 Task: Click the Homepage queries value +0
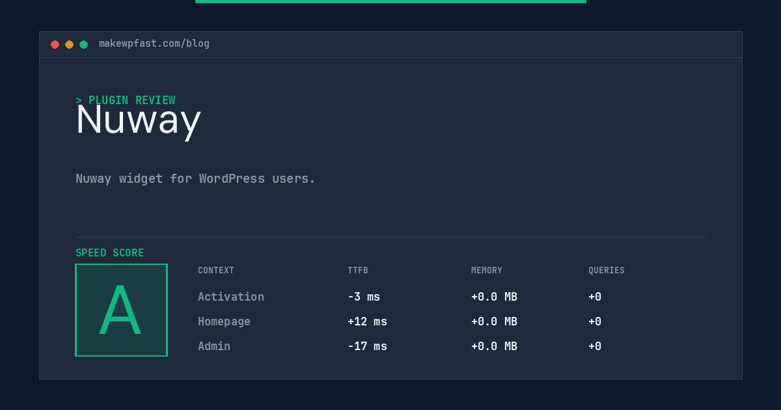[595, 321]
